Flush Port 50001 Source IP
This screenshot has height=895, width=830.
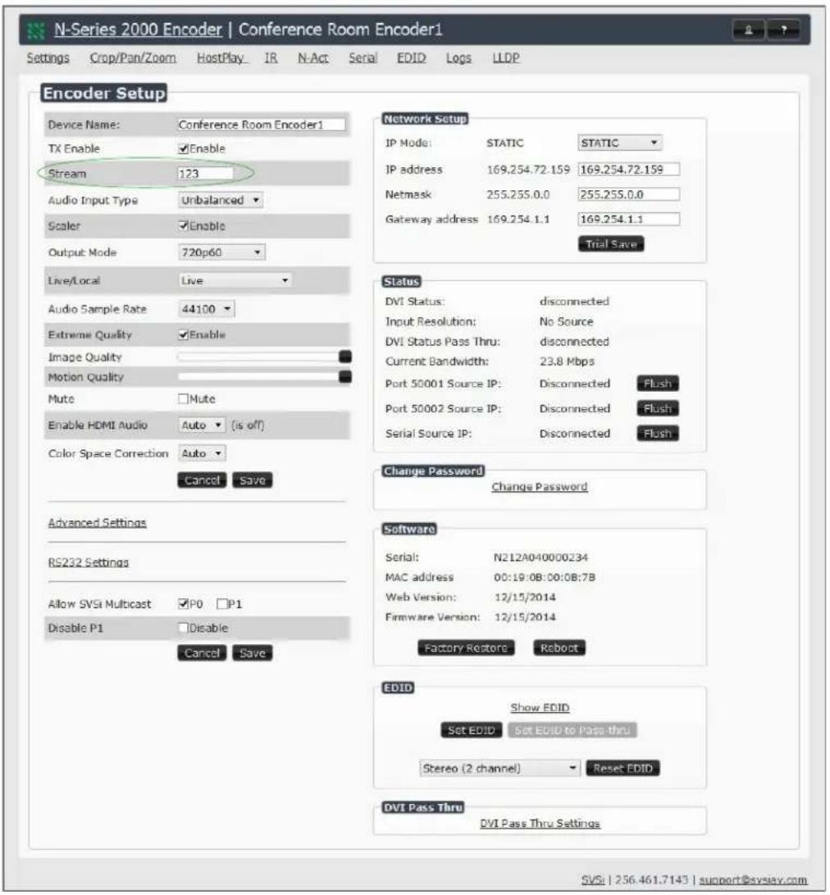tap(658, 384)
